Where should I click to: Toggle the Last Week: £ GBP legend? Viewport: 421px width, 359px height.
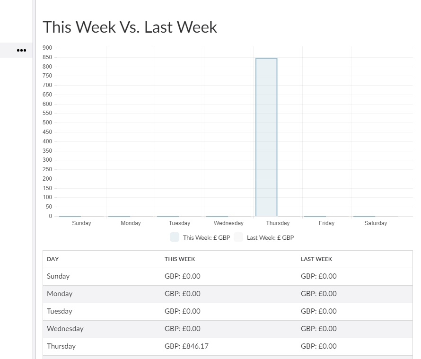click(264, 237)
